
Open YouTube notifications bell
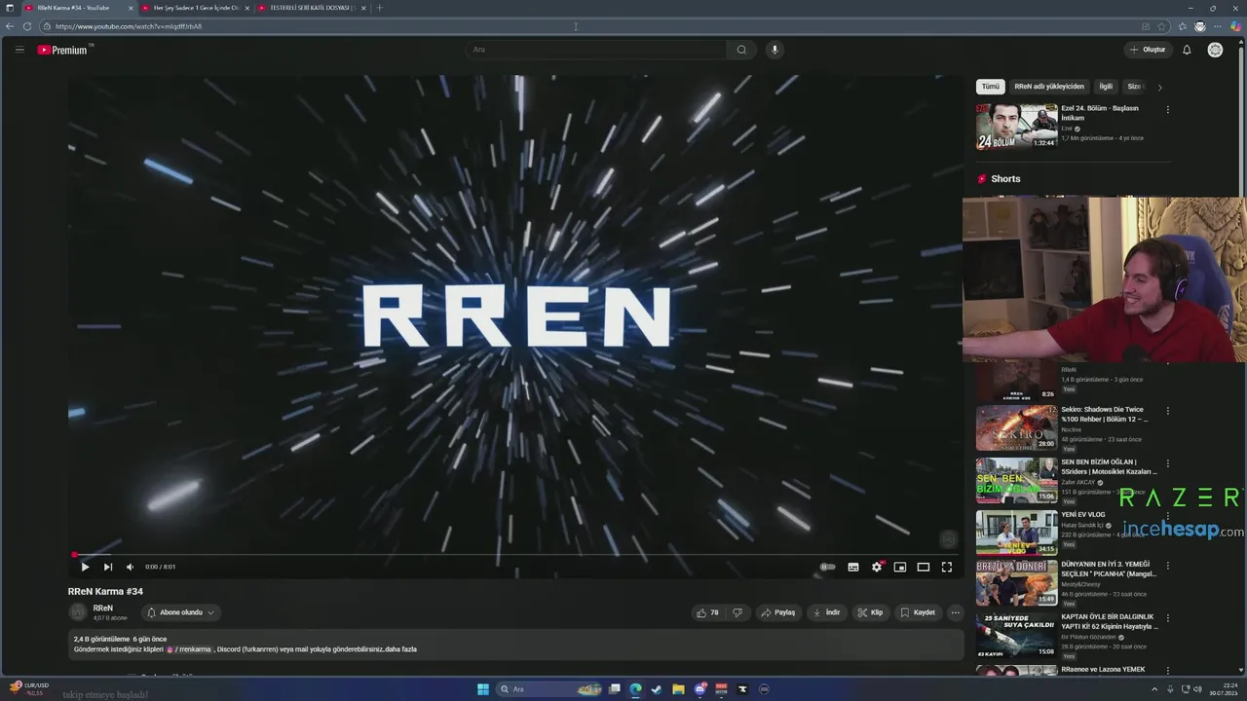coord(1187,50)
